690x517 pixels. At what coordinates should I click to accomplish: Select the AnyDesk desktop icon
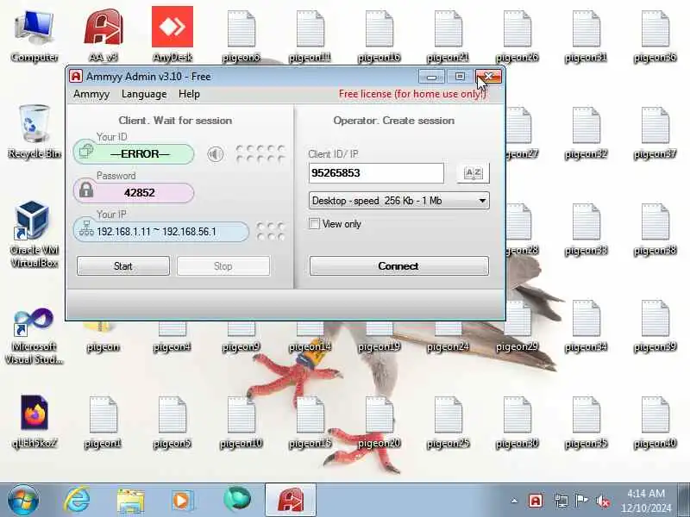point(172,34)
